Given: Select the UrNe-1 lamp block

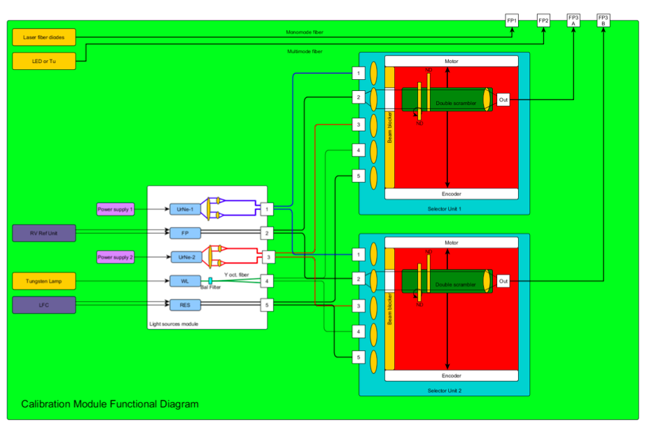Looking at the screenshot, I should tap(185, 209).
